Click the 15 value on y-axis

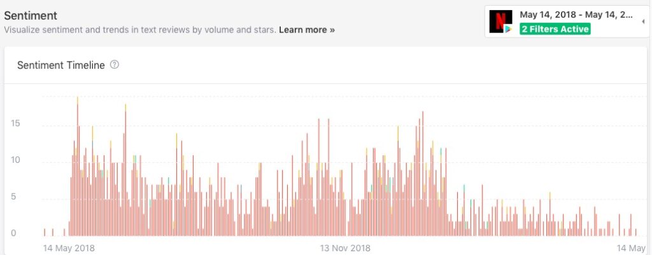click(x=15, y=123)
